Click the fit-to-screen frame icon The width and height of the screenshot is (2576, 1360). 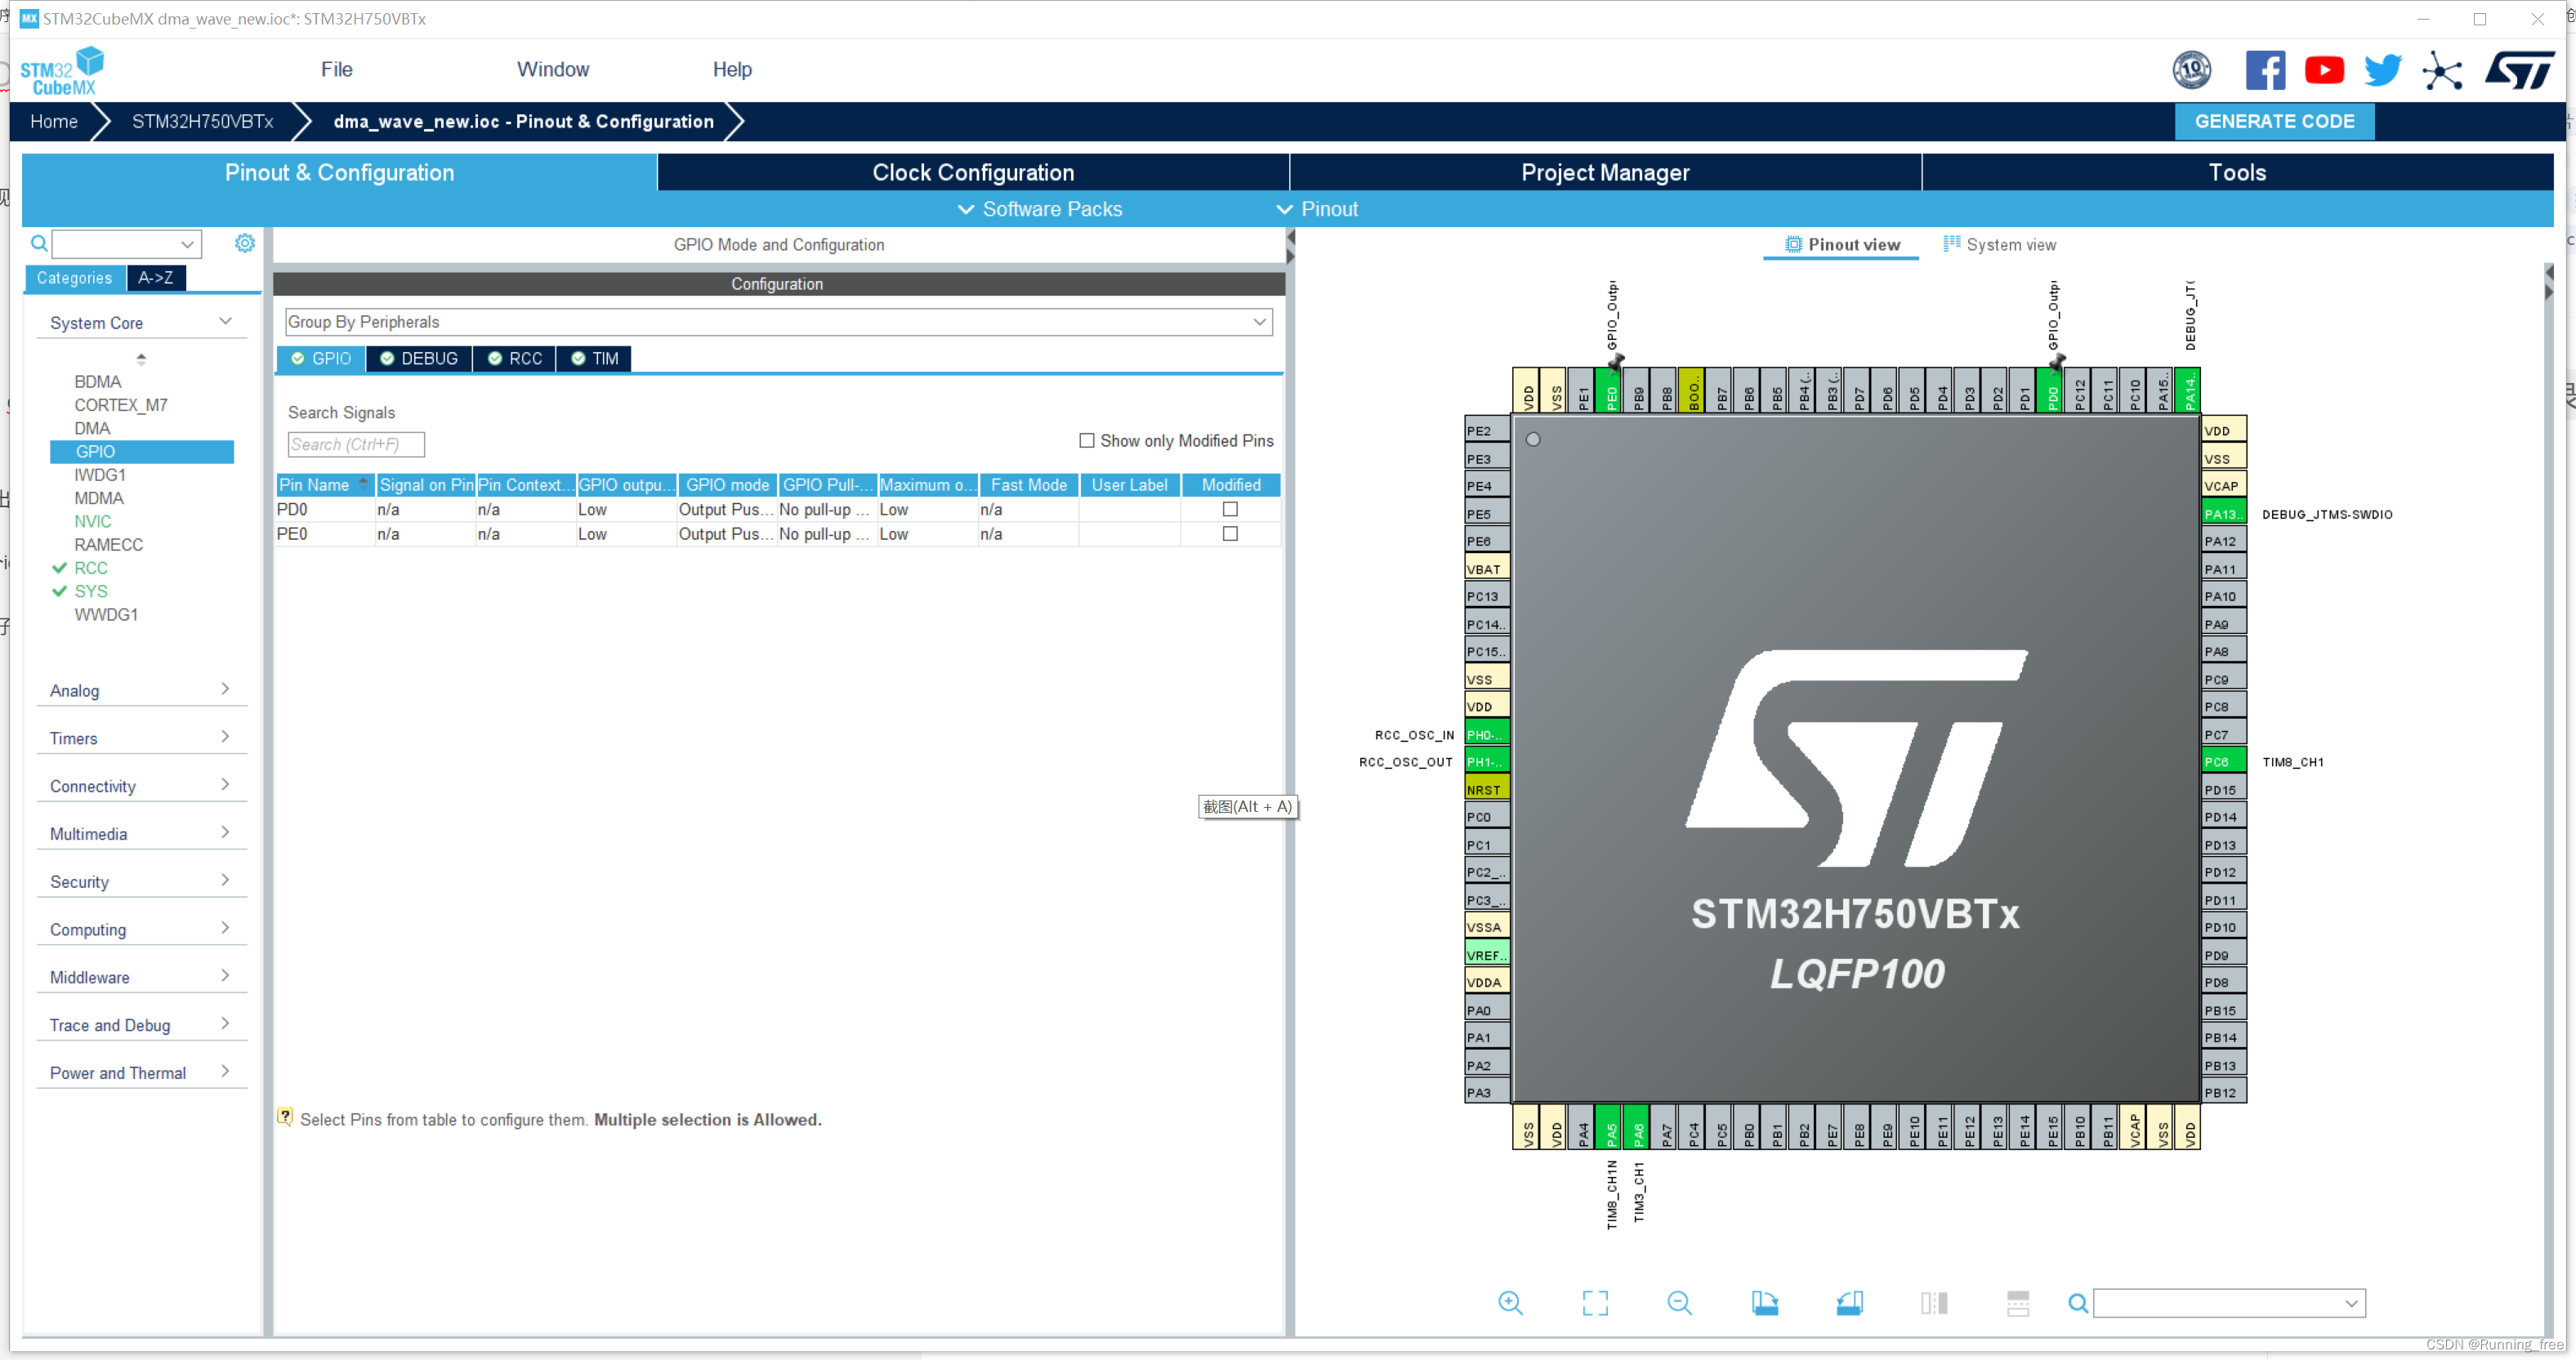click(1593, 1302)
